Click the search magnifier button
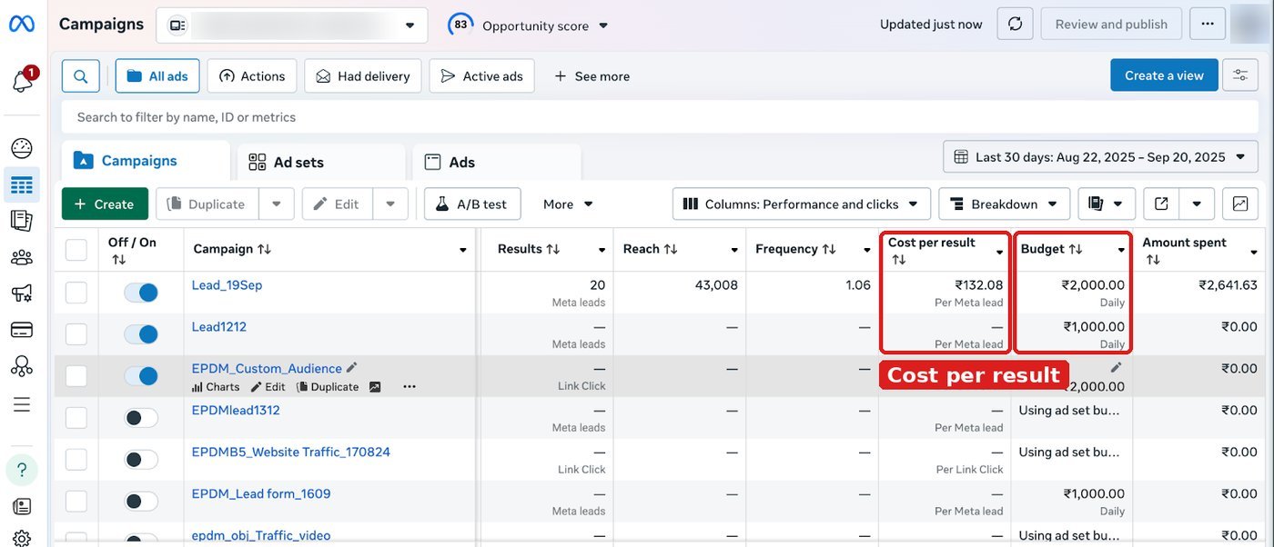Image resolution: width=1274 pixels, height=547 pixels. click(x=81, y=76)
